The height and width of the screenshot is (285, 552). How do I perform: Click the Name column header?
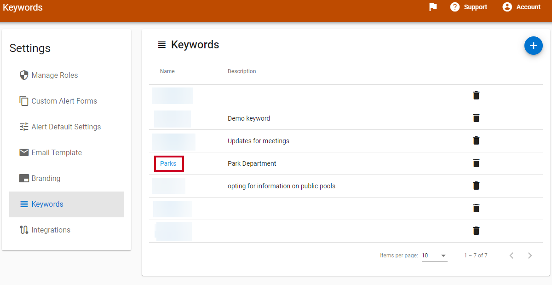tap(167, 71)
